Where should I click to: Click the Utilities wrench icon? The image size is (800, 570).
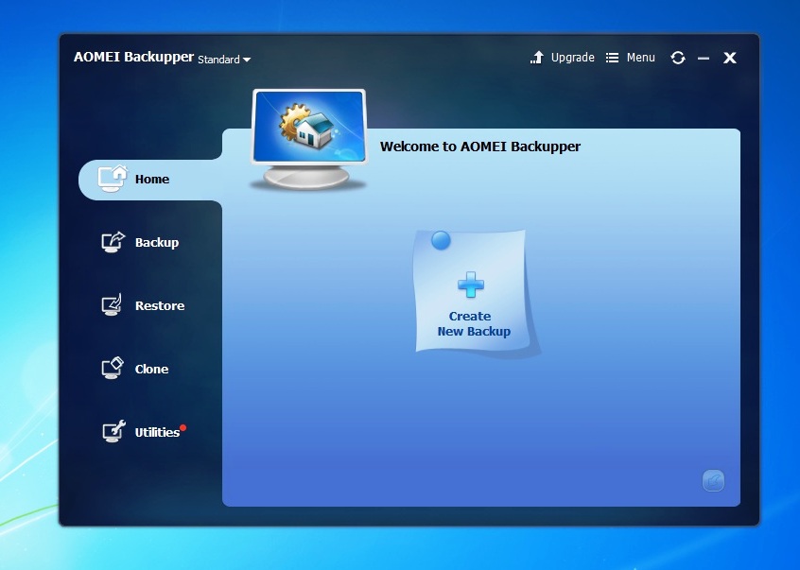point(113,431)
